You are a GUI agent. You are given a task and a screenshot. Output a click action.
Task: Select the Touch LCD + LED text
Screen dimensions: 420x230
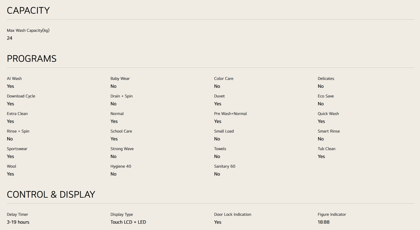[x=128, y=222]
